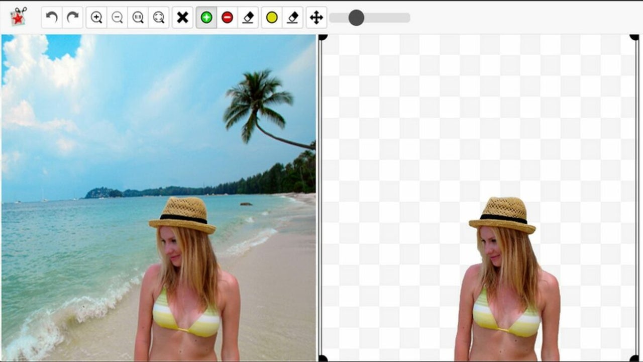This screenshot has width=643, height=362.
Task: Undo the last edit
Action: coord(52,17)
